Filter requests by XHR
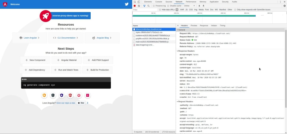 (x=182, y=10)
